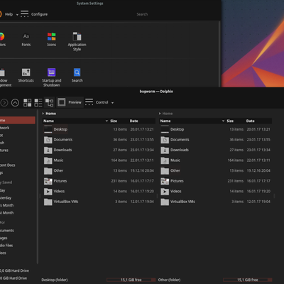This screenshot has height=284, width=284.
Task: Click Configure button in System Settings
Action: pos(34,14)
